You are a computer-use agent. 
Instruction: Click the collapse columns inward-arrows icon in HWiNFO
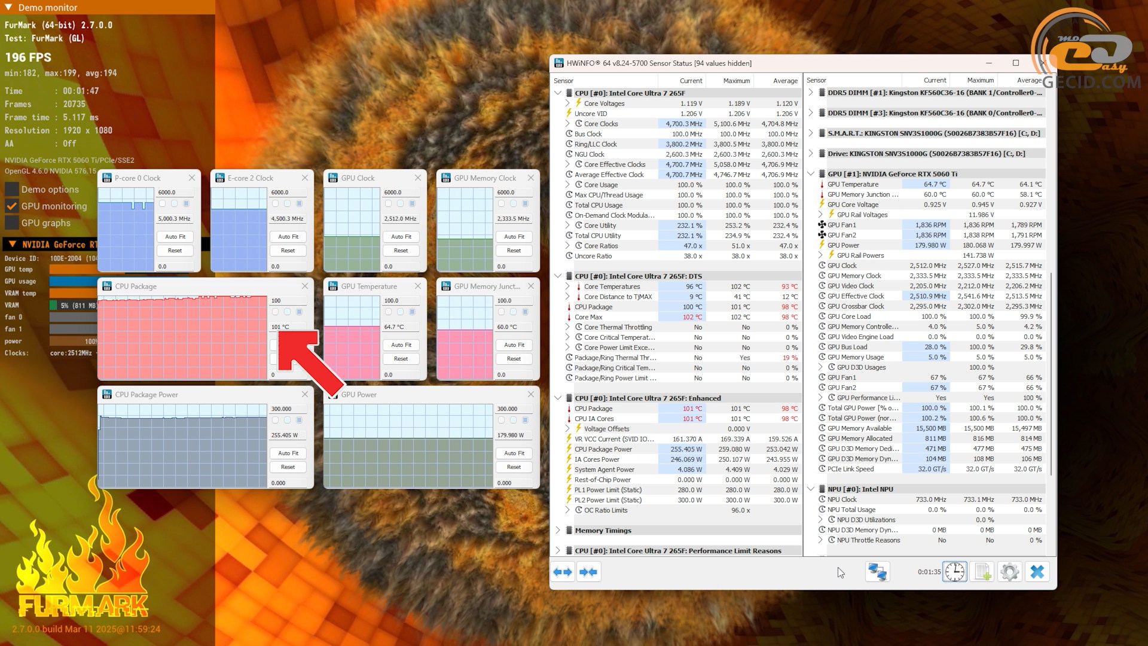coord(588,572)
